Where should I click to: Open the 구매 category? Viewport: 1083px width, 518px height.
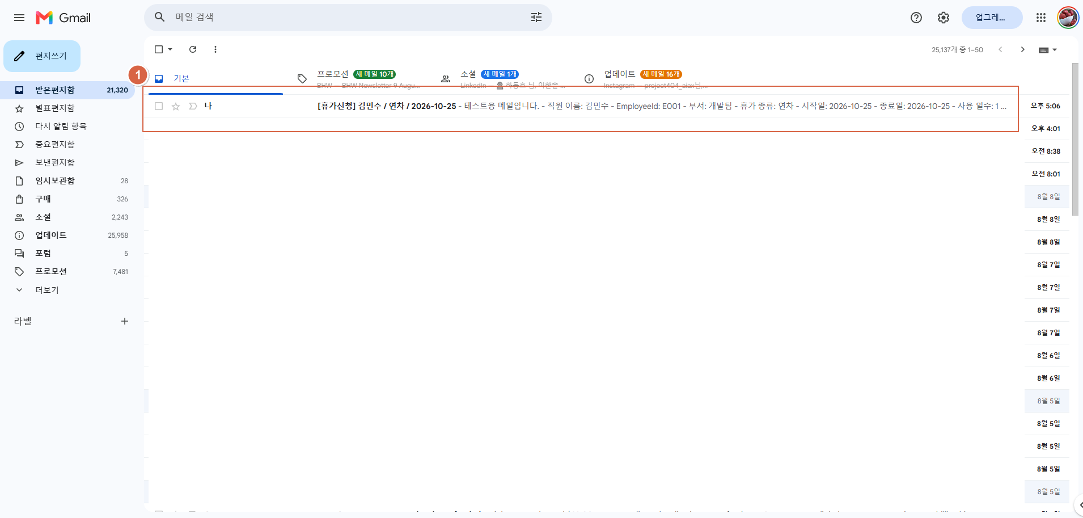point(67,199)
